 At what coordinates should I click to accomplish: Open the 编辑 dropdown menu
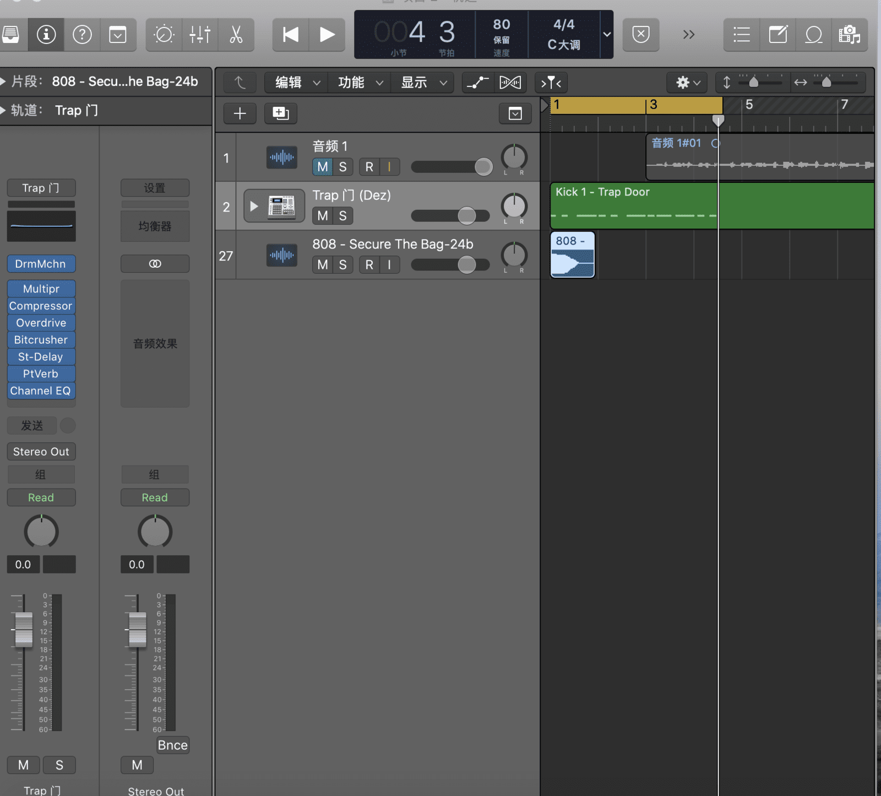297,83
